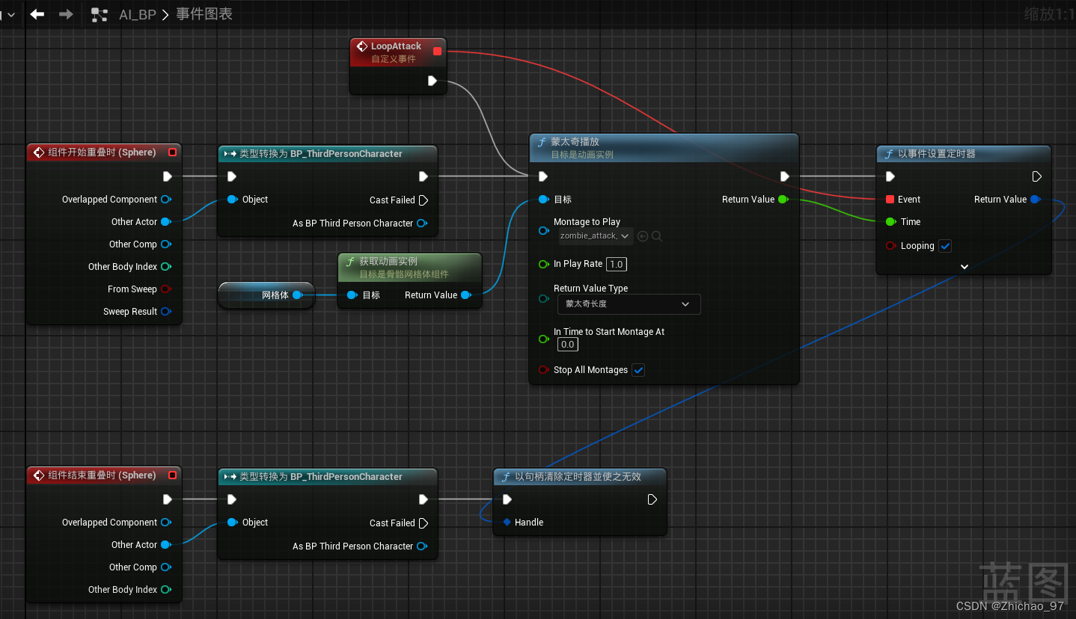Click the magnifier icon beside Montage to Play
This screenshot has height=619, width=1076.
[x=657, y=236]
